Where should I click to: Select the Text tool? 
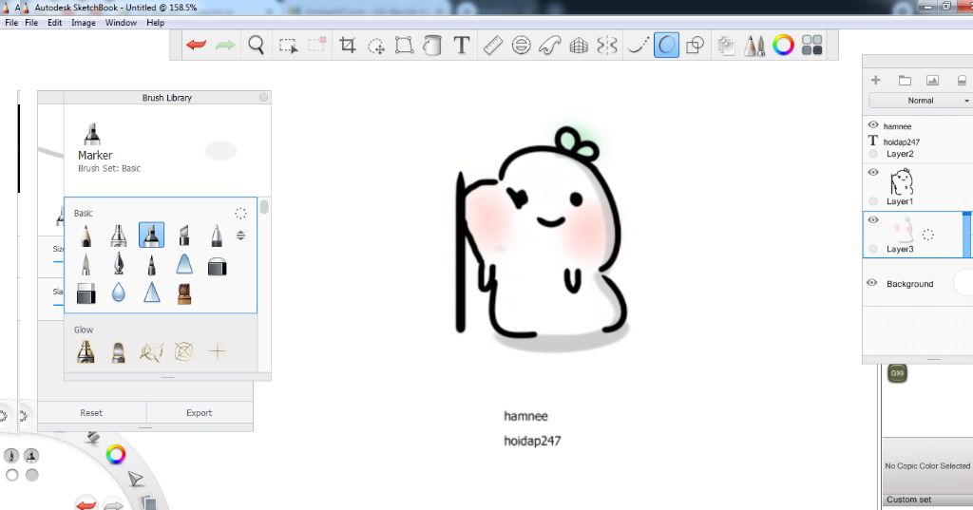pyautogui.click(x=461, y=45)
